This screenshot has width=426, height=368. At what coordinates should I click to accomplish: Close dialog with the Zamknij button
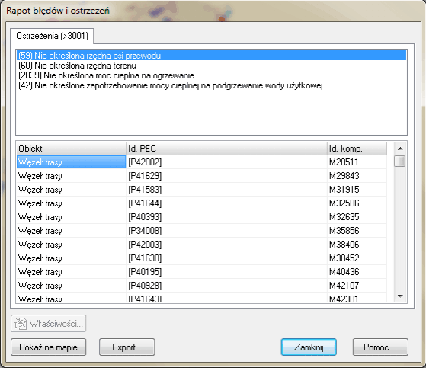point(309,347)
